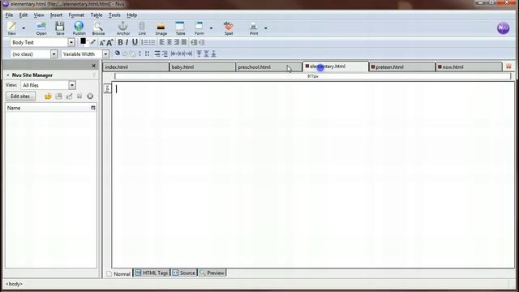Click the Print toolbar icon

click(254, 28)
